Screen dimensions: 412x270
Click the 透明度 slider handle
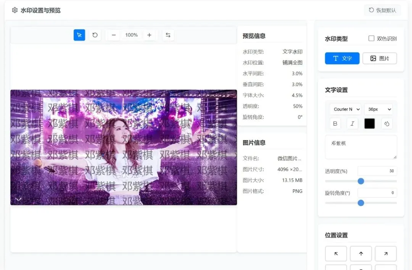point(361,181)
